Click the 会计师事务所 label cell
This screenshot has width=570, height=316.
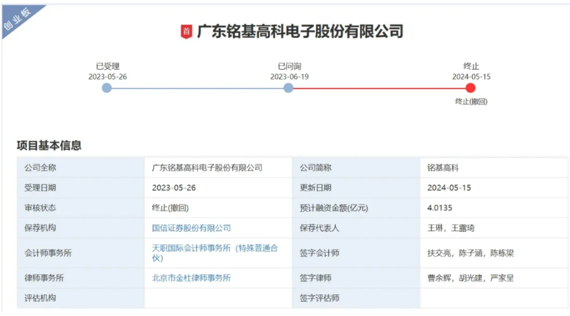(80, 253)
